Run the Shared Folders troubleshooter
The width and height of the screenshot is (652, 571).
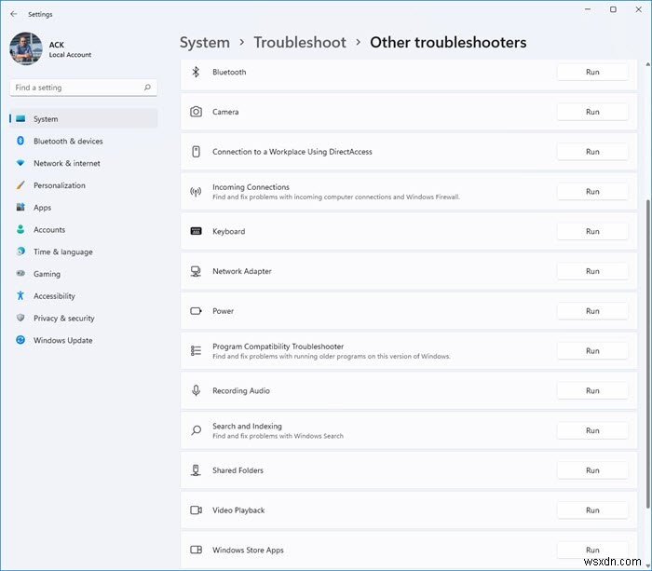pos(592,470)
